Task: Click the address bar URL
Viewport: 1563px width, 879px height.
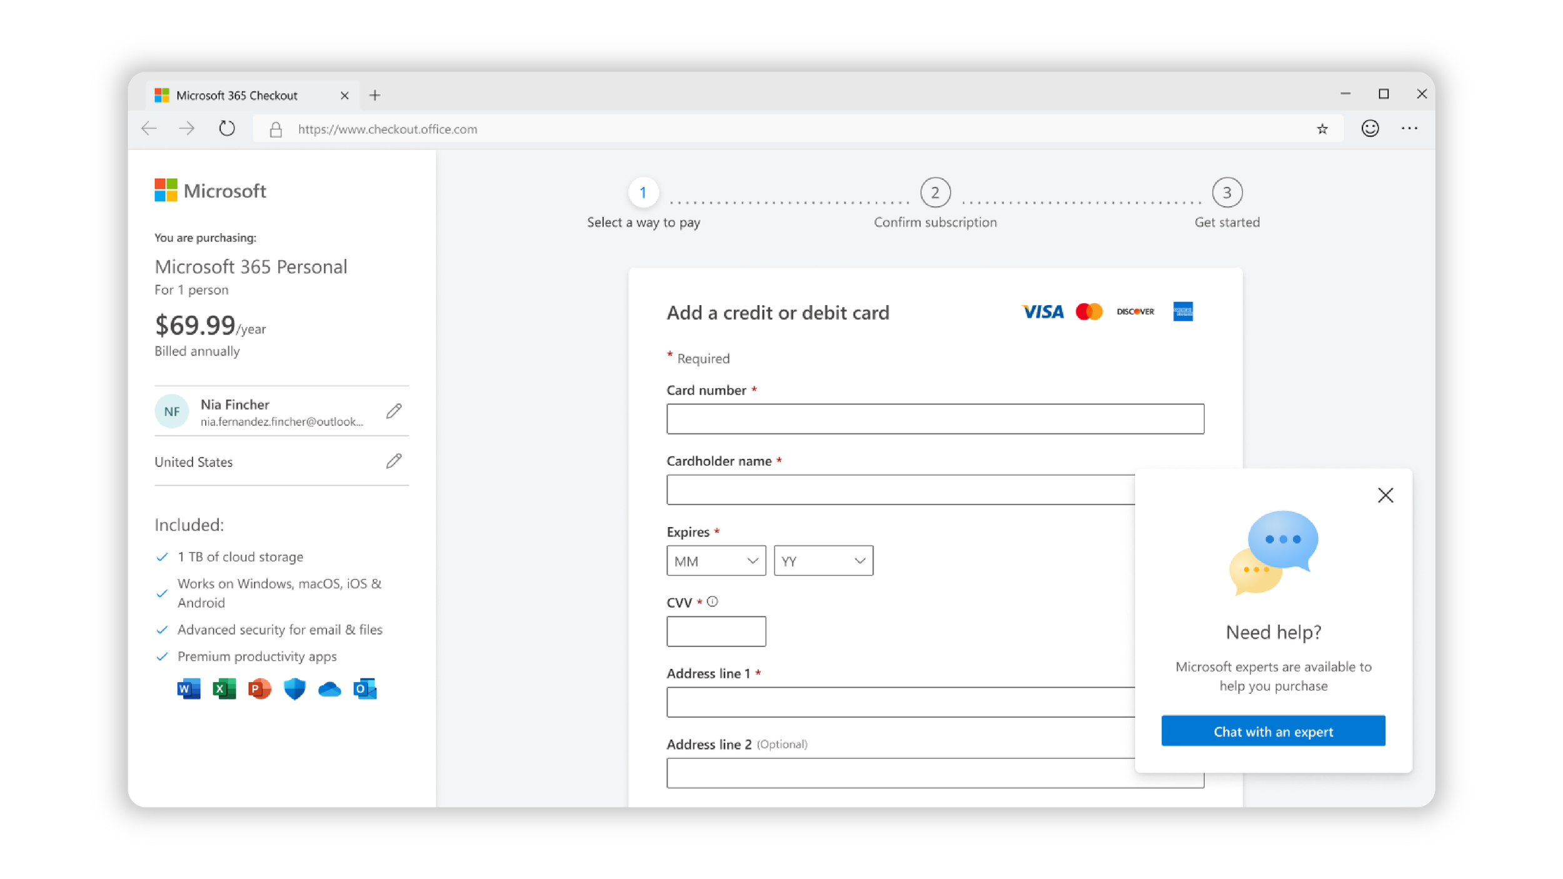Action: click(x=388, y=129)
